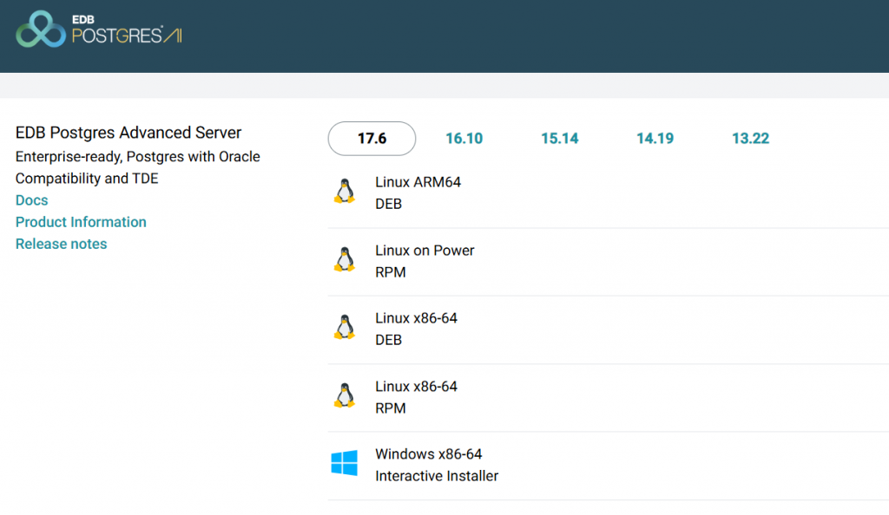Viewport: 889px width, 515px height.
Task: Open the 13.22 version tab
Action: pyautogui.click(x=750, y=139)
